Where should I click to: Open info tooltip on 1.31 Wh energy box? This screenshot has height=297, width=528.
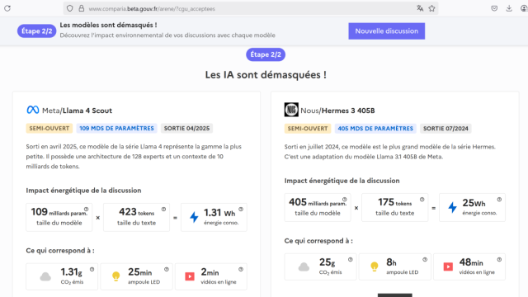point(241,209)
